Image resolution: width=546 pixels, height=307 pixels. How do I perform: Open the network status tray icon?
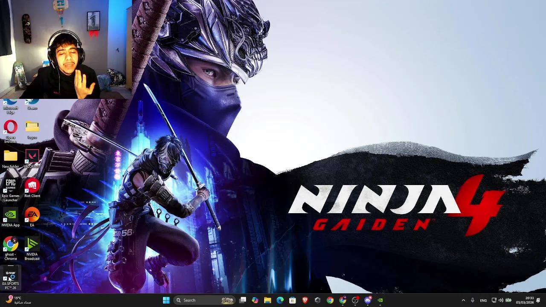pos(494,300)
